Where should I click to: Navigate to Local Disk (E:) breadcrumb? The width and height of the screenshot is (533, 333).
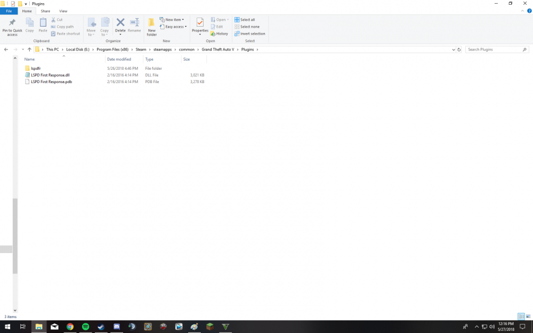(x=78, y=50)
